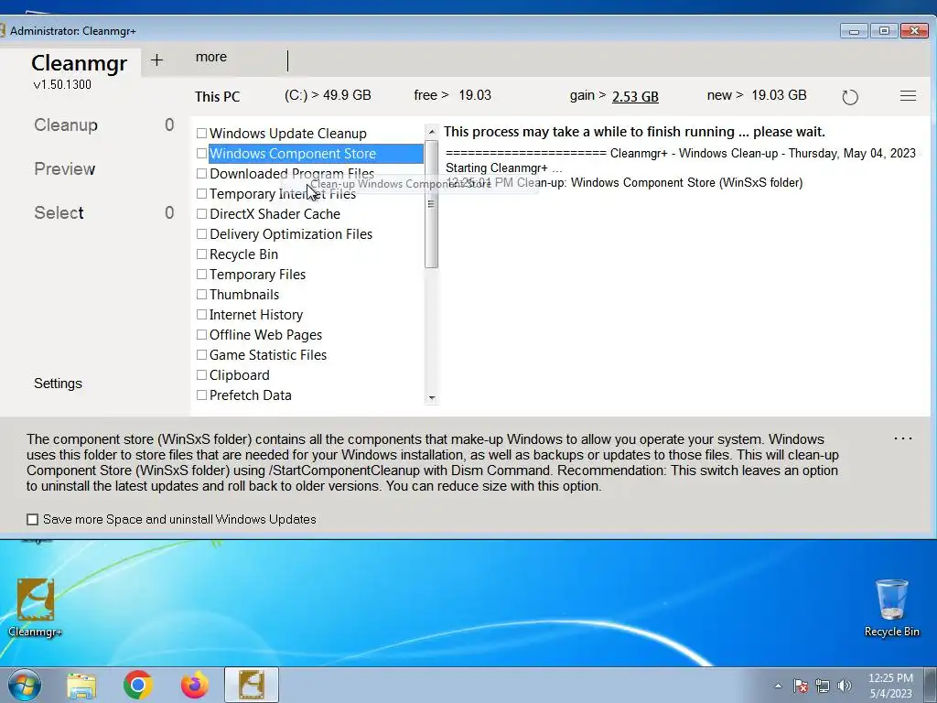
Task: Open the hamburger menu icon
Action: click(908, 95)
